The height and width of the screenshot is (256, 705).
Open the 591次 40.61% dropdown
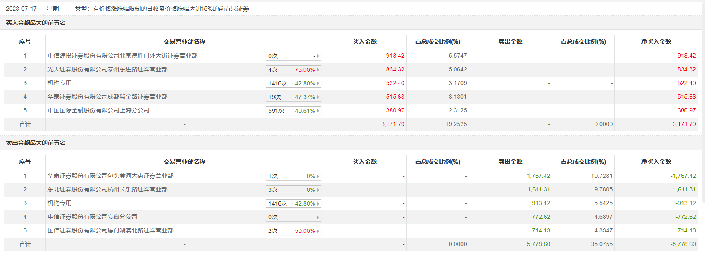pos(293,111)
